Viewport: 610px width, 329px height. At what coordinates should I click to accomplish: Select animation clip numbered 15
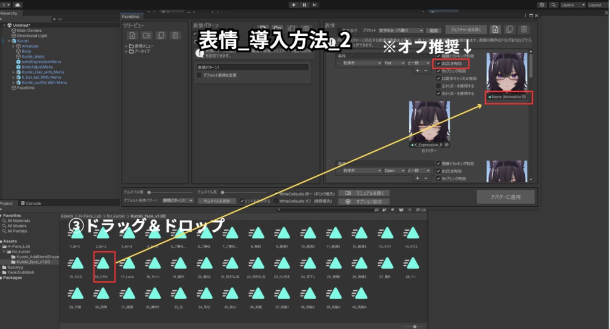pos(76,266)
